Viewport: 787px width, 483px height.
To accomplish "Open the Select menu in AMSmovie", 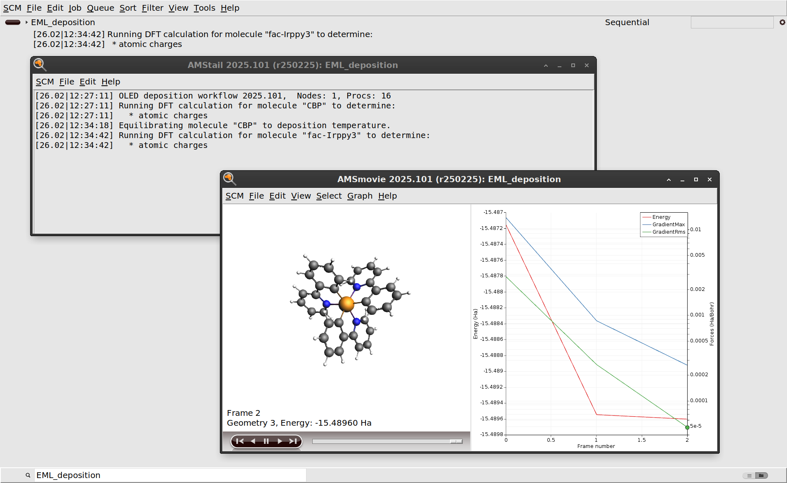I will click(329, 196).
